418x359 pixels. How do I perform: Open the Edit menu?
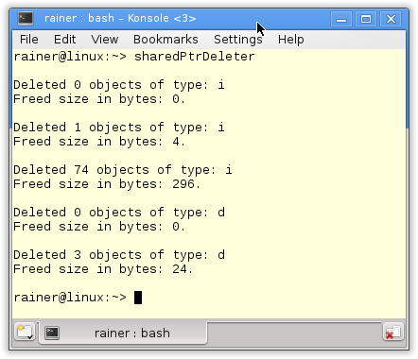click(x=64, y=40)
